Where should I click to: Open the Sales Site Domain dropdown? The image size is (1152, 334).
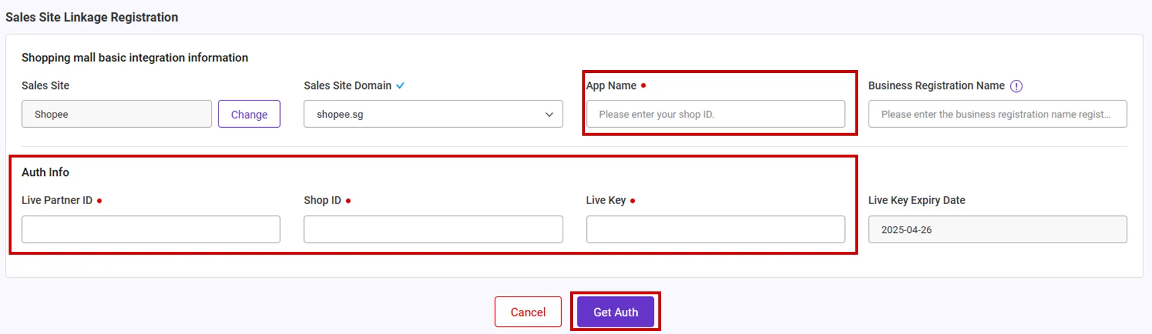pyautogui.click(x=432, y=114)
